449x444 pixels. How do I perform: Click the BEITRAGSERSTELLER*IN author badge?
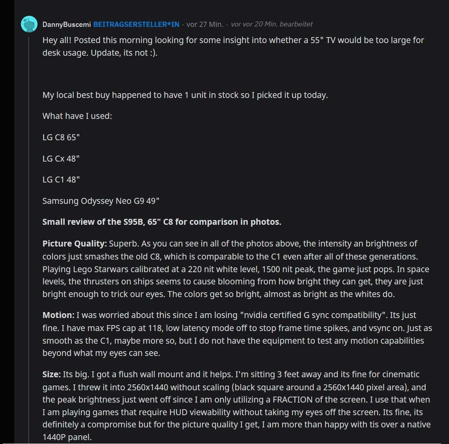[136, 24]
